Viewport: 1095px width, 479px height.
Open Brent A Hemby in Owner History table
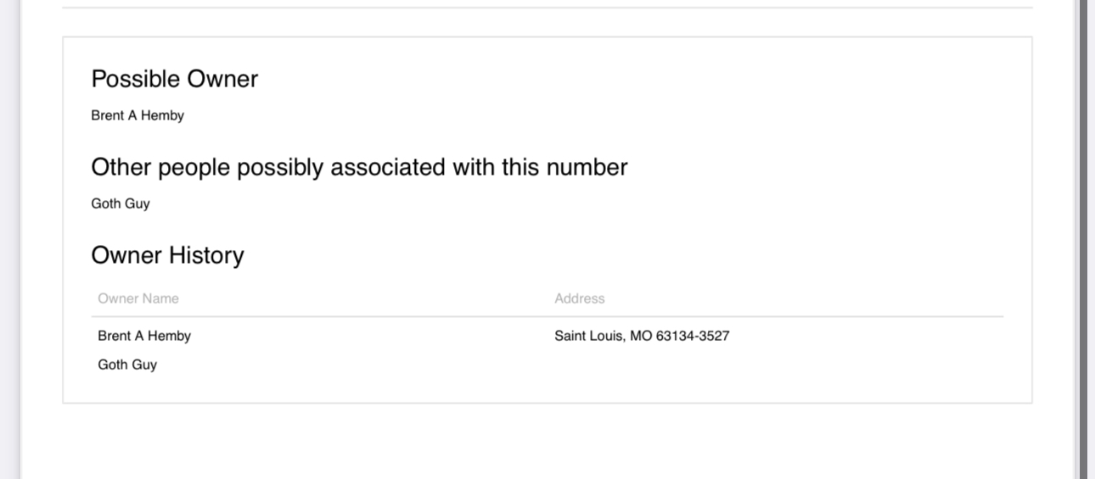[x=144, y=336]
